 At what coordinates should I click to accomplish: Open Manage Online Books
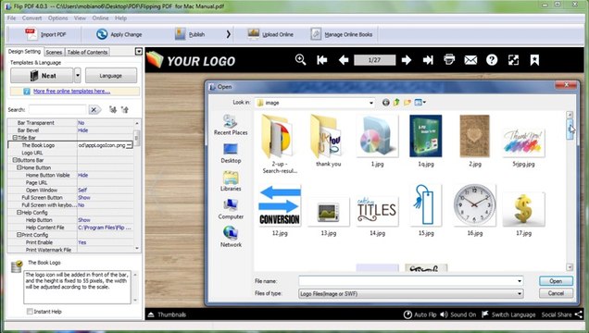(x=342, y=34)
